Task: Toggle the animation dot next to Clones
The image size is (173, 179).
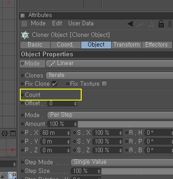Action: [x=23, y=75]
